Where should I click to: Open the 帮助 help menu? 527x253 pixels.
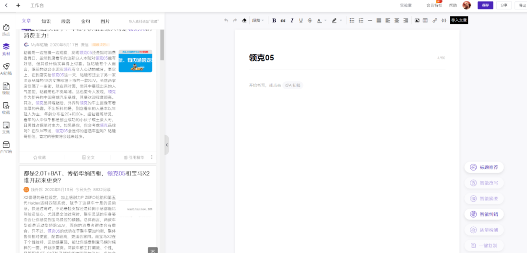coord(453,5)
